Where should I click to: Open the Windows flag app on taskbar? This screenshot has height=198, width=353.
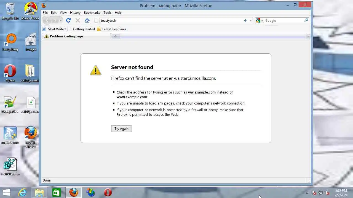pyautogui.click(x=90, y=193)
